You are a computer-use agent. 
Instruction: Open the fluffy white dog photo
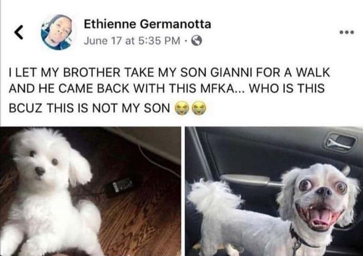tap(90, 192)
